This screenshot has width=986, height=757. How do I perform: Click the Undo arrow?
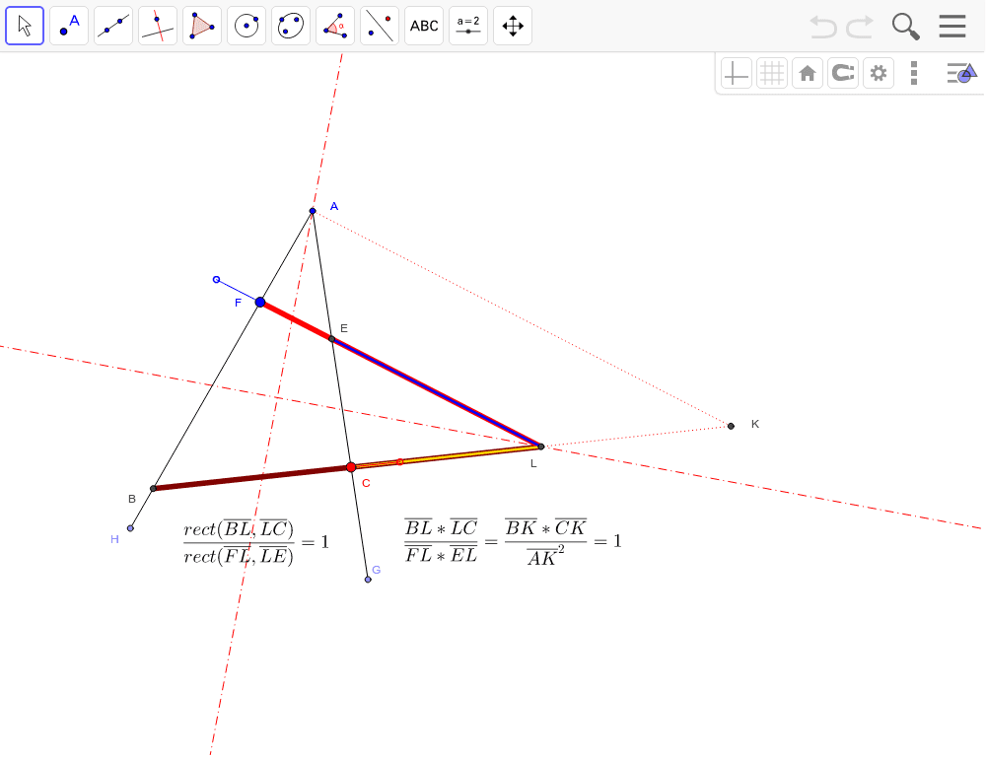823,27
